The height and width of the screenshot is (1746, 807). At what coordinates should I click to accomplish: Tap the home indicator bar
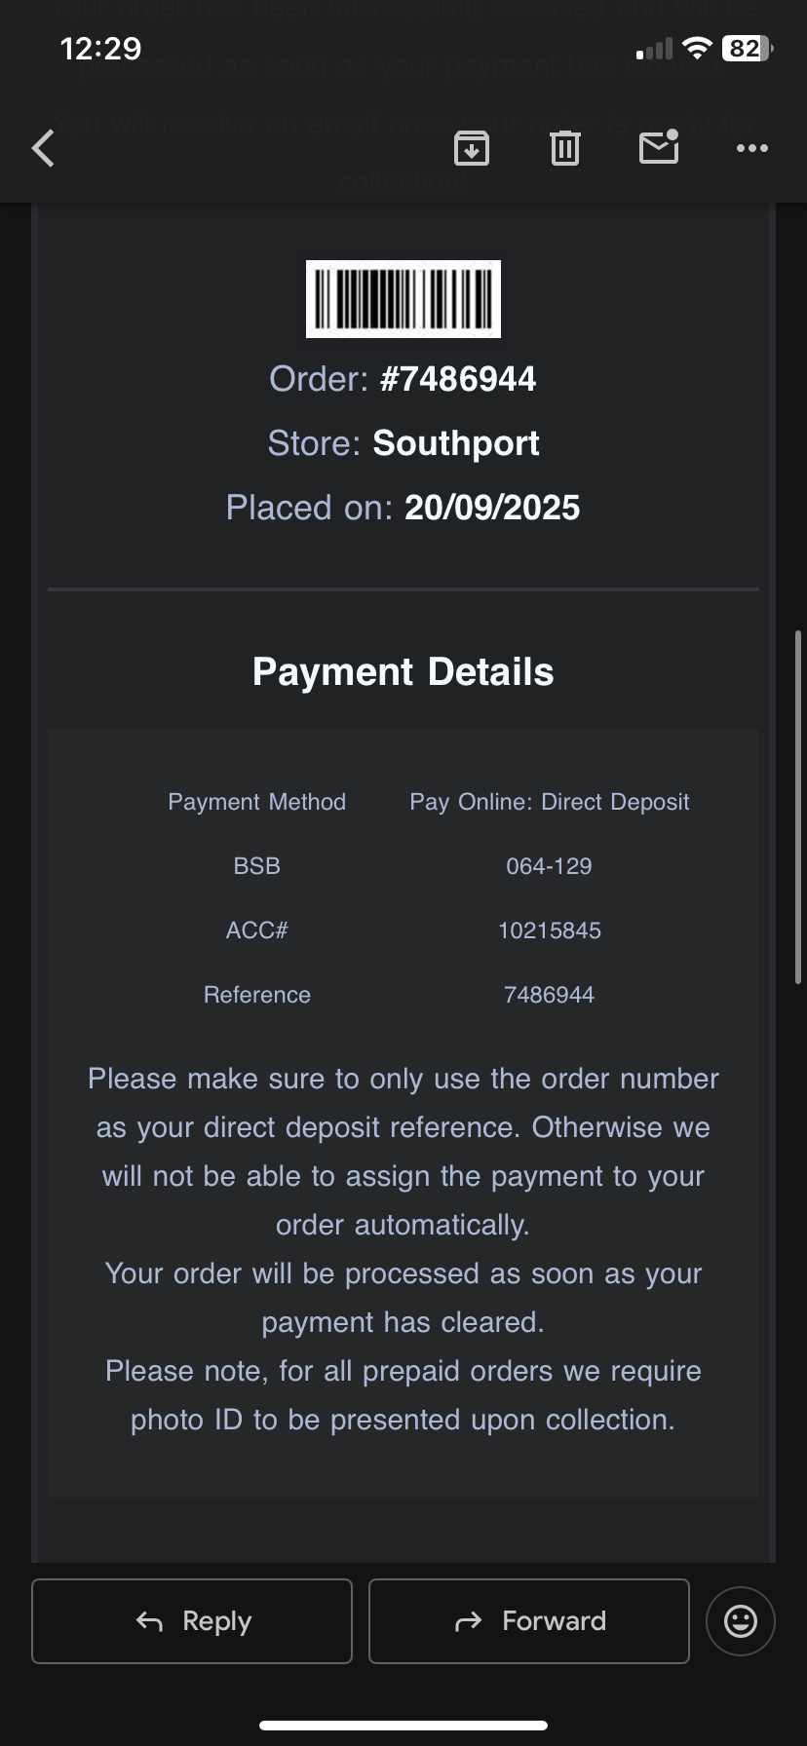click(403, 1726)
